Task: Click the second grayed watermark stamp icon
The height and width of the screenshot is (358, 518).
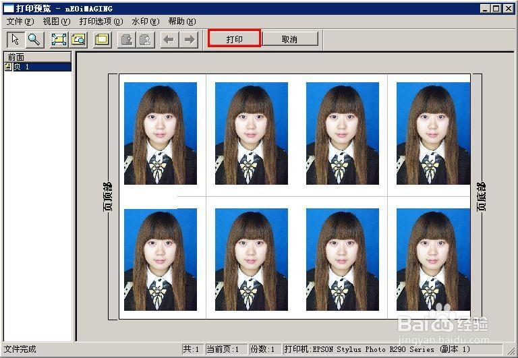Action: tap(146, 40)
